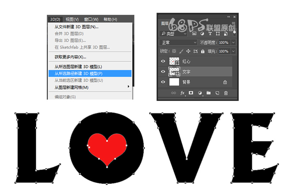Select the layer name 文字
The height and width of the screenshot is (191, 286).
186,72
